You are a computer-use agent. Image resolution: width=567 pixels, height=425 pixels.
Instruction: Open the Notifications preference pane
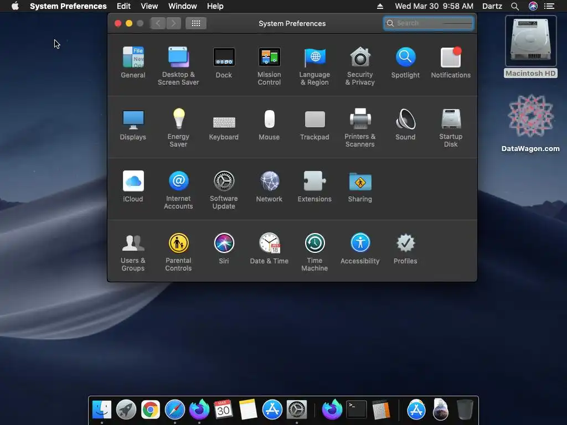tap(451, 62)
